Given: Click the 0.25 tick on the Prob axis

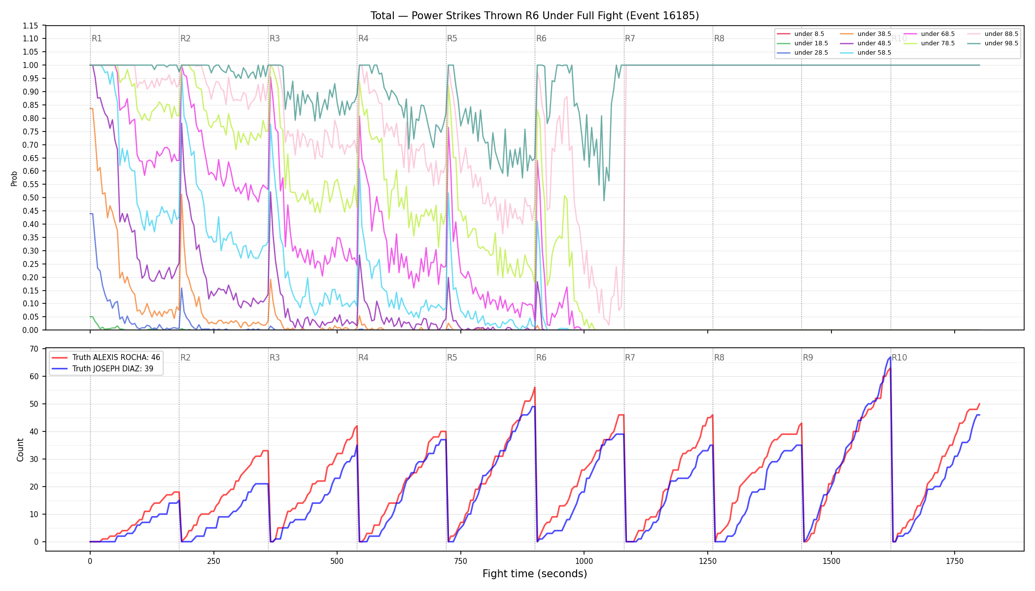Looking at the screenshot, I should (30, 264).
